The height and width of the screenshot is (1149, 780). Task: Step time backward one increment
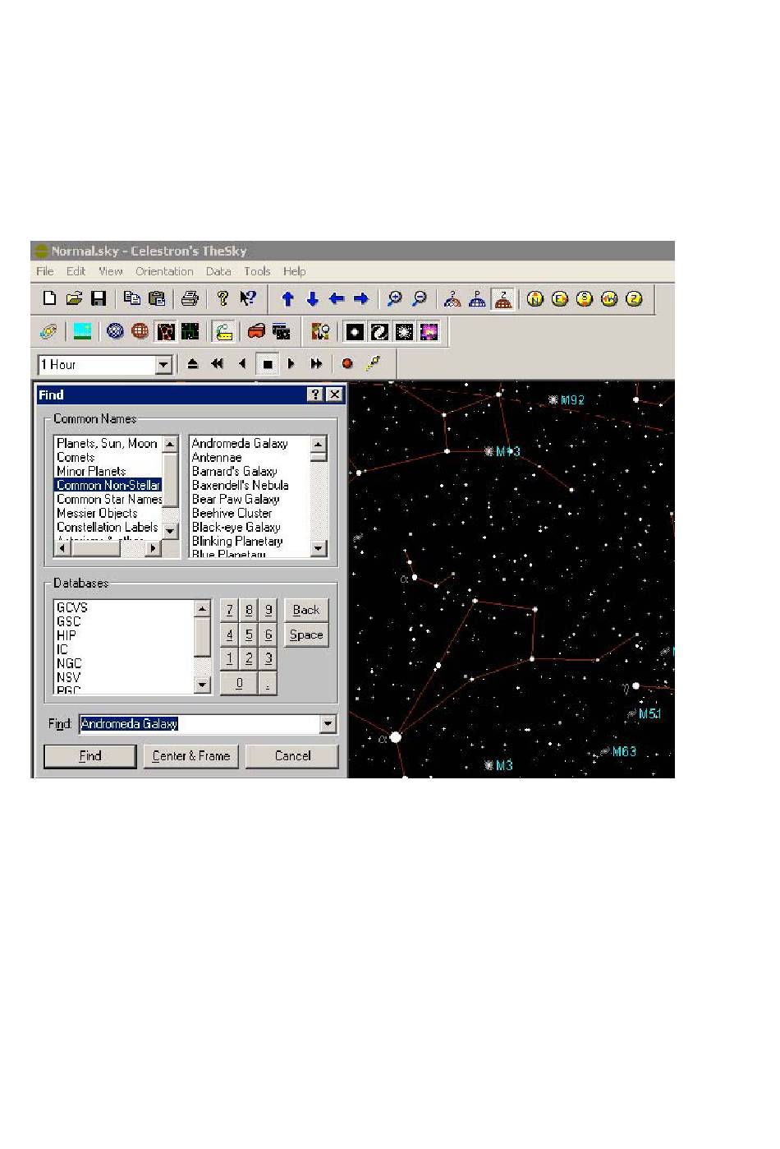[242, 364]
